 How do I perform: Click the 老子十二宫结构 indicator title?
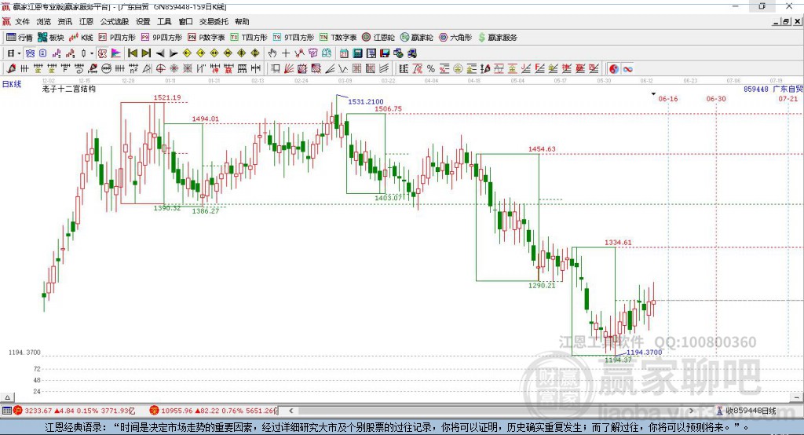pos(69,89)
